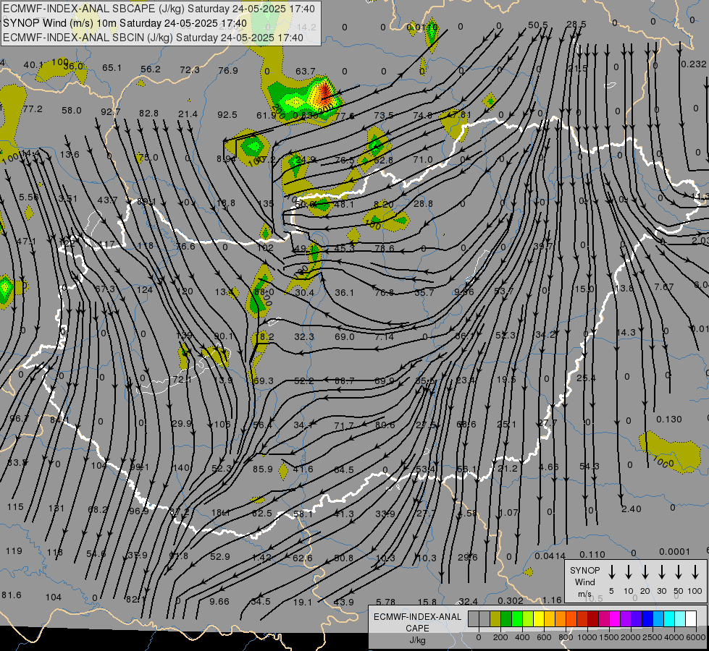Click the 50 m/s wind arrow in legend
Image resolution: width=709 pixels, height=651 pixels.
tap(679, 572)
